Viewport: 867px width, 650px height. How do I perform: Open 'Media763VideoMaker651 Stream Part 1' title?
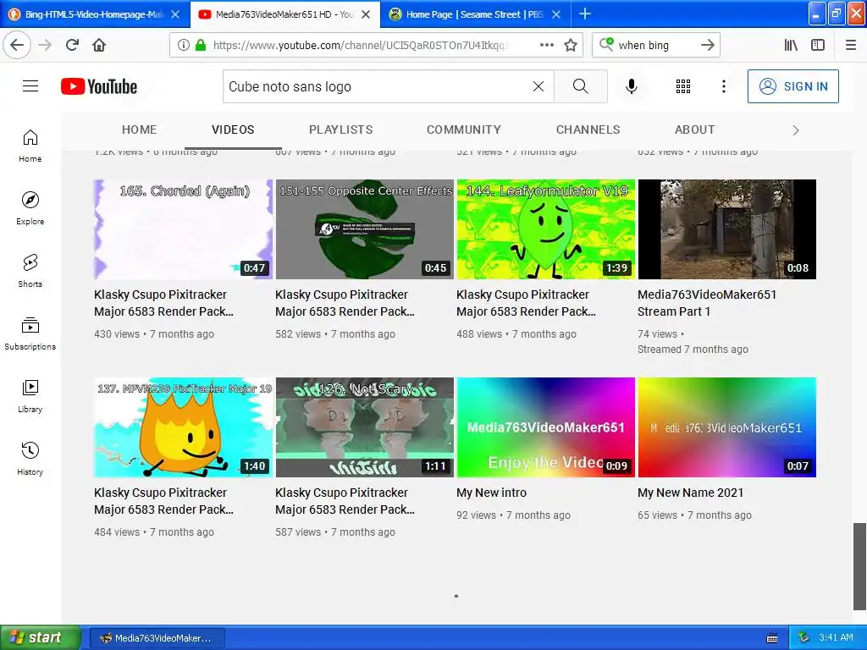tap(707, 303)
